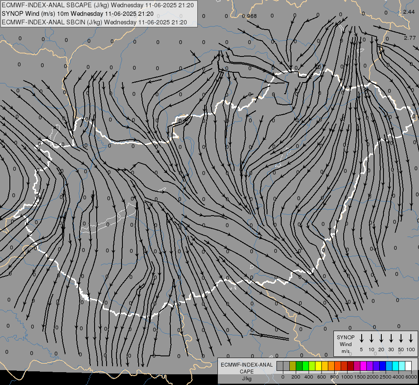Click the J/kg unit in color legend
This screenshot has width=419, height=385.
[247, 379]
